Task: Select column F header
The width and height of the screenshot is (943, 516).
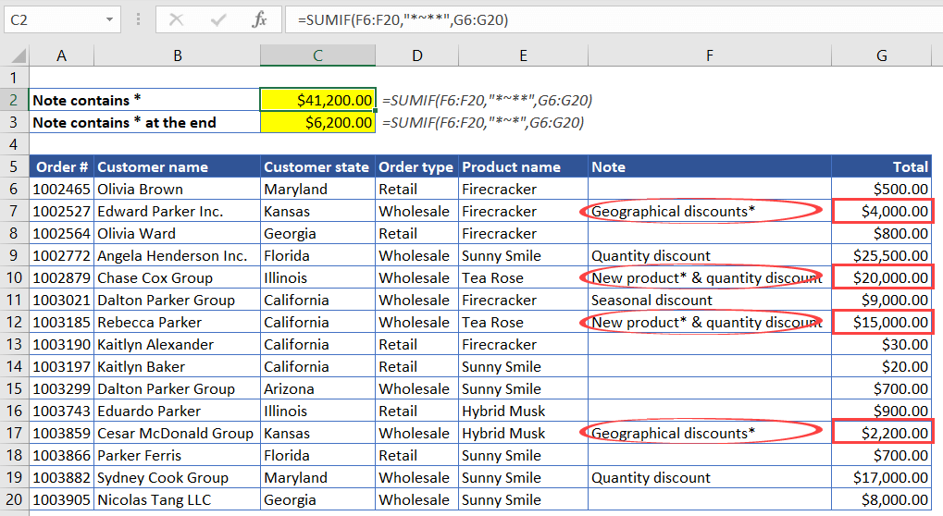Action: pyautogui.click(x=709, y=56)
